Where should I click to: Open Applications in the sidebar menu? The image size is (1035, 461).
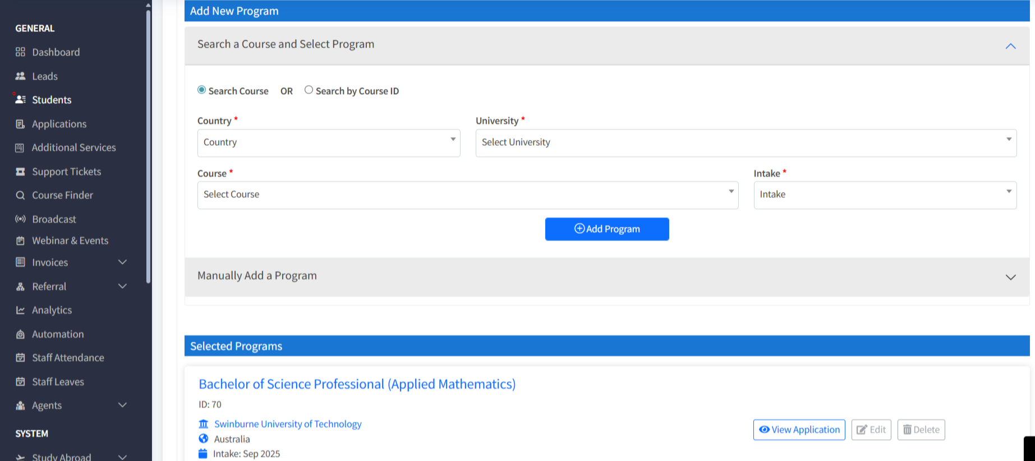[x=59, y=124]
